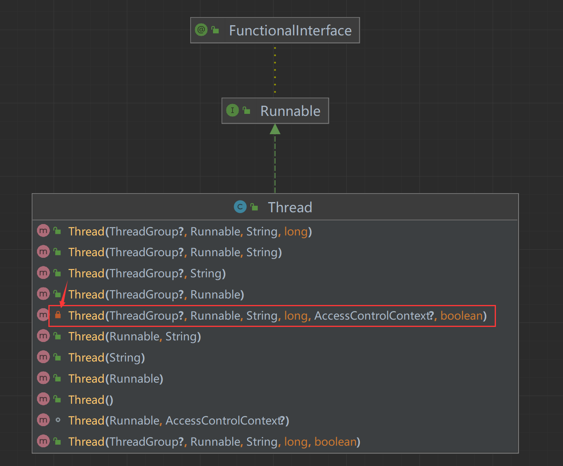Screen dimensions: 563x466
Task: Click the public visibility icon beside Runnable
Action: [x=247, y=110]
